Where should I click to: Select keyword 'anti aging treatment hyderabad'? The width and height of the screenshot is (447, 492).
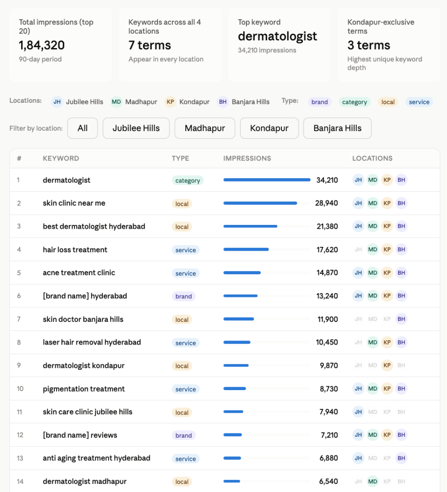(97, 458)
